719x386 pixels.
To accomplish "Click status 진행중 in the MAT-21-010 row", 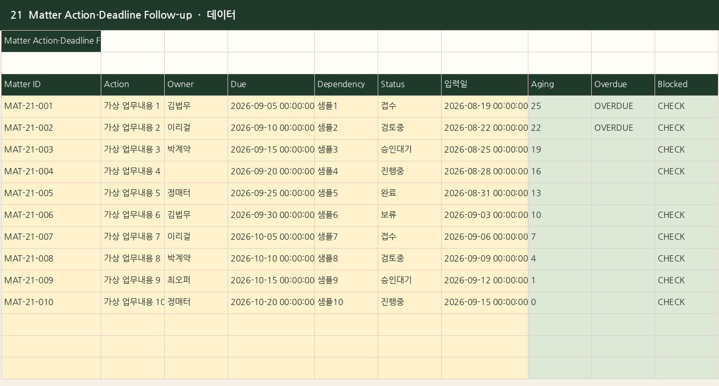I will pos(409,302).
